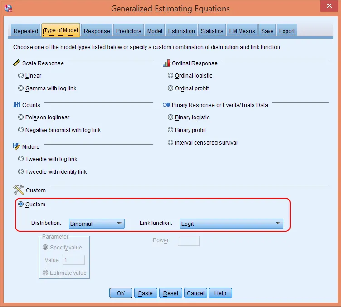Open Help for this dialog
The width and height of the screenshot is (341, 307).
click(x=220, y=293)
